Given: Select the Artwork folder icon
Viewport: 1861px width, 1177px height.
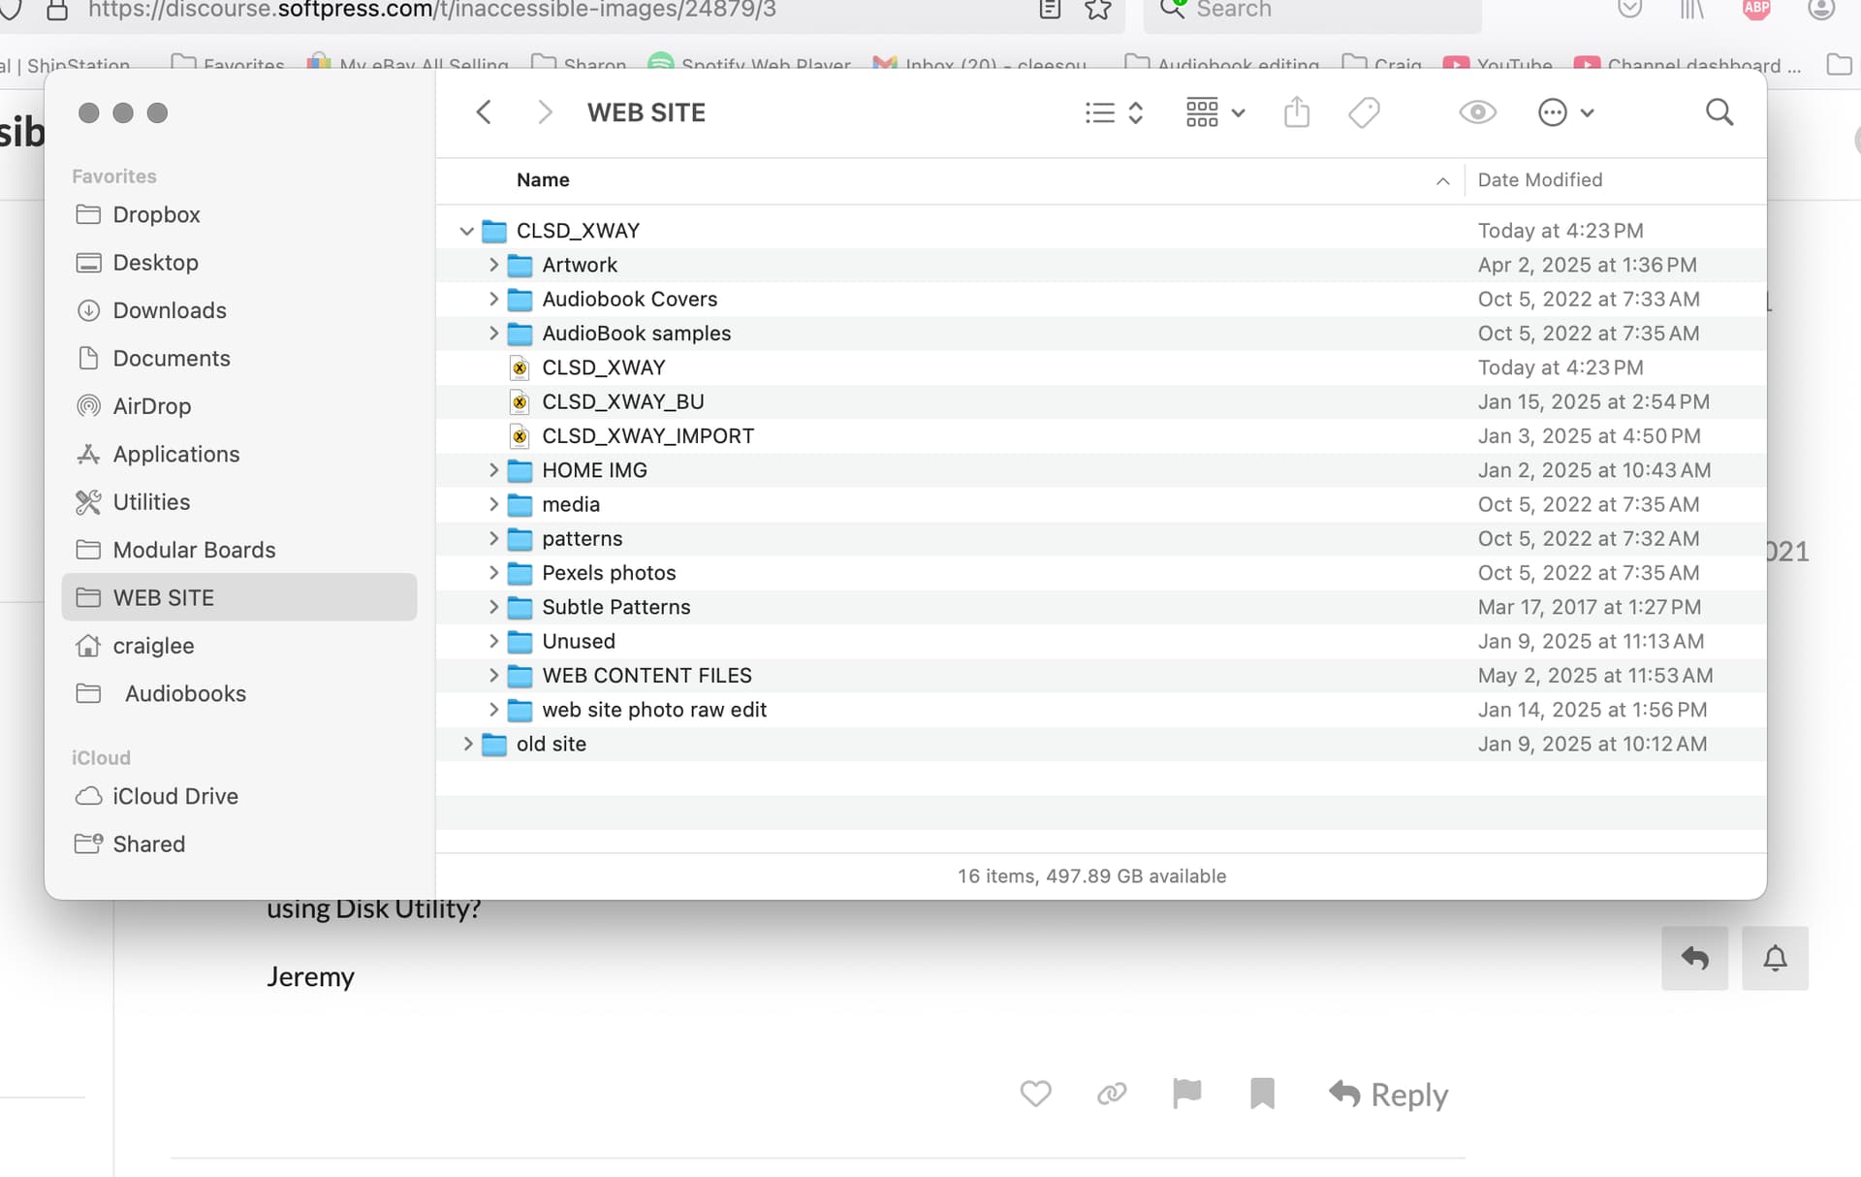Looking at the screenshot, I should click(x=520, y=265).
